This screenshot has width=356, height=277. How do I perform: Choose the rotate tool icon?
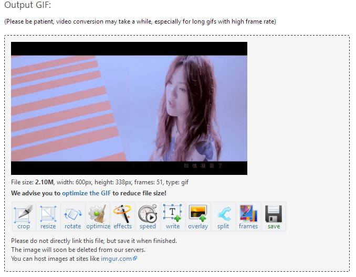point(73,217)
